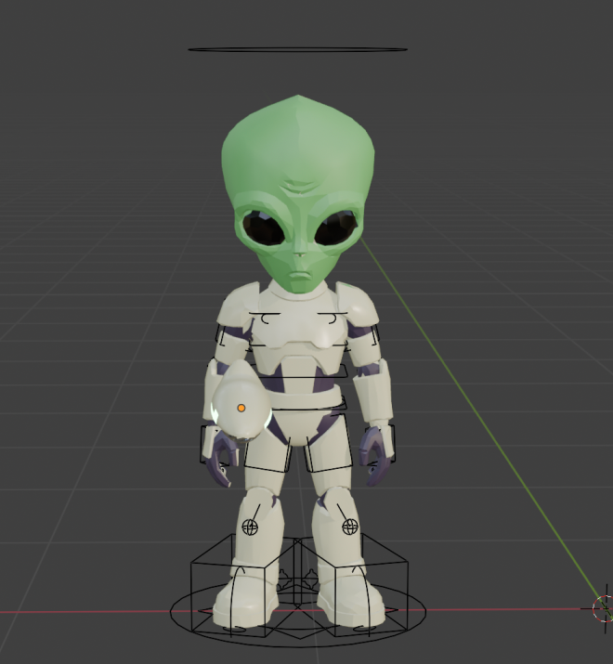Select the white boot on viewer's left
This screenshot has width=613, height=664.
(245, 602)
